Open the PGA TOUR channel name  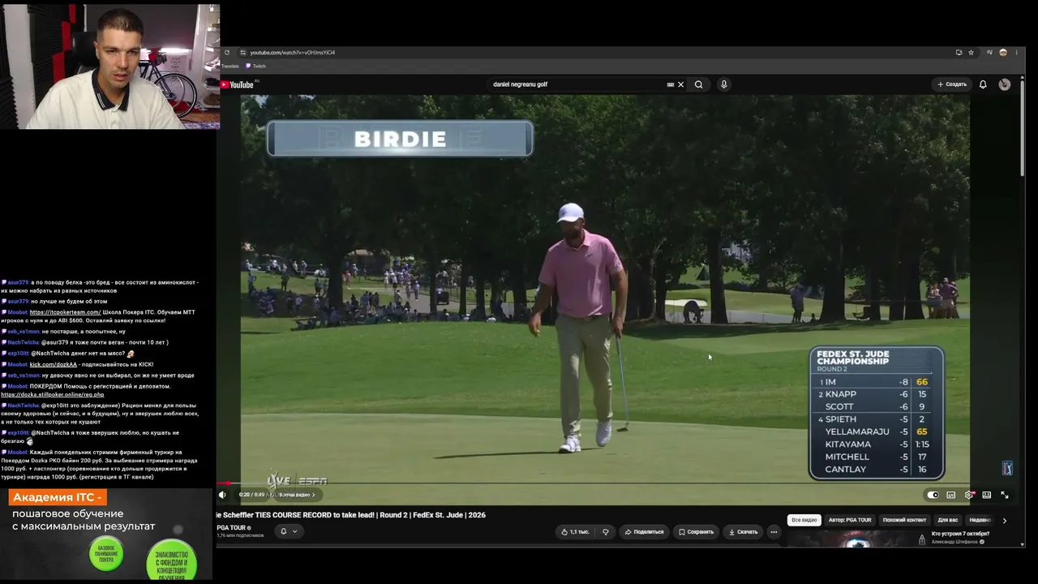tap(231, 528)
